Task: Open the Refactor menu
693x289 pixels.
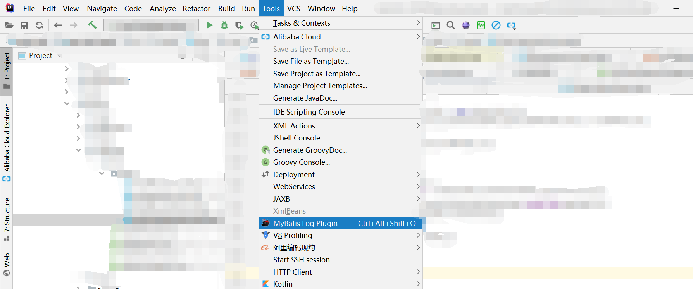Action: [x=197, y=9]
